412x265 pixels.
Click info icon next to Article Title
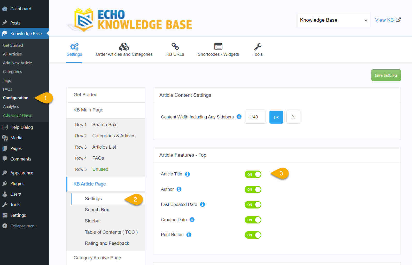188,174
